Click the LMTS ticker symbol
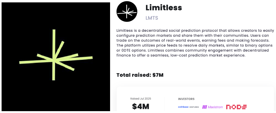Viewport: 276px width, 113px height. tap(152, 18)
